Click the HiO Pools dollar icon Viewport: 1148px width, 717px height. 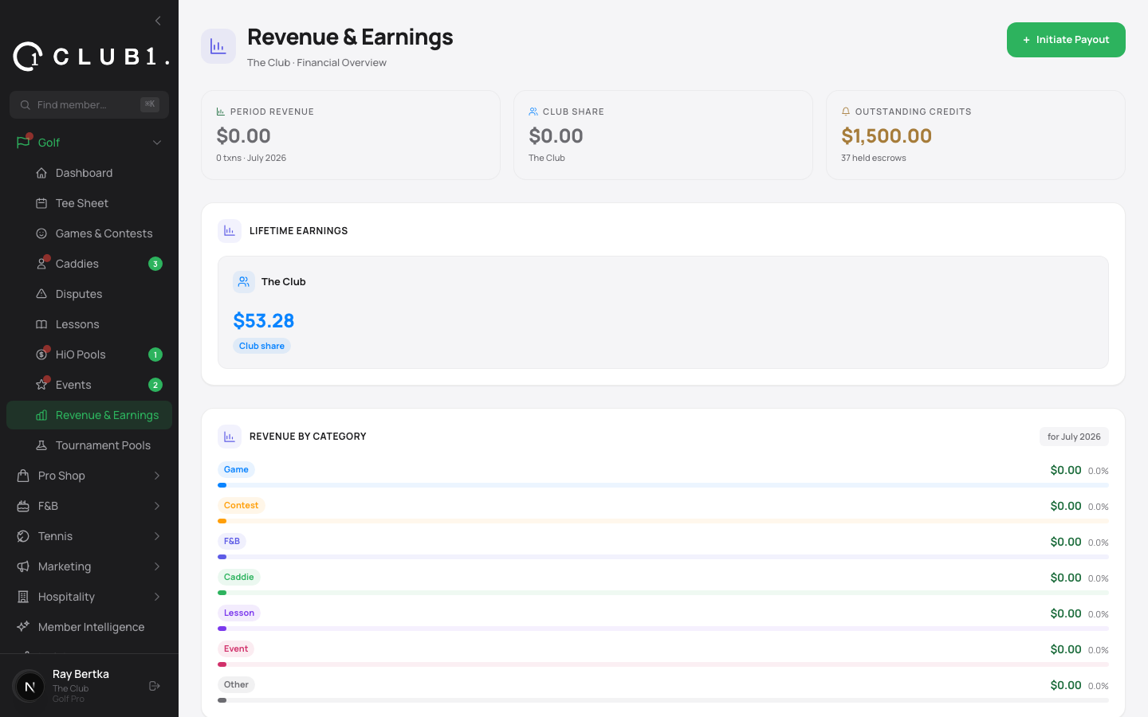pos(41,355)
